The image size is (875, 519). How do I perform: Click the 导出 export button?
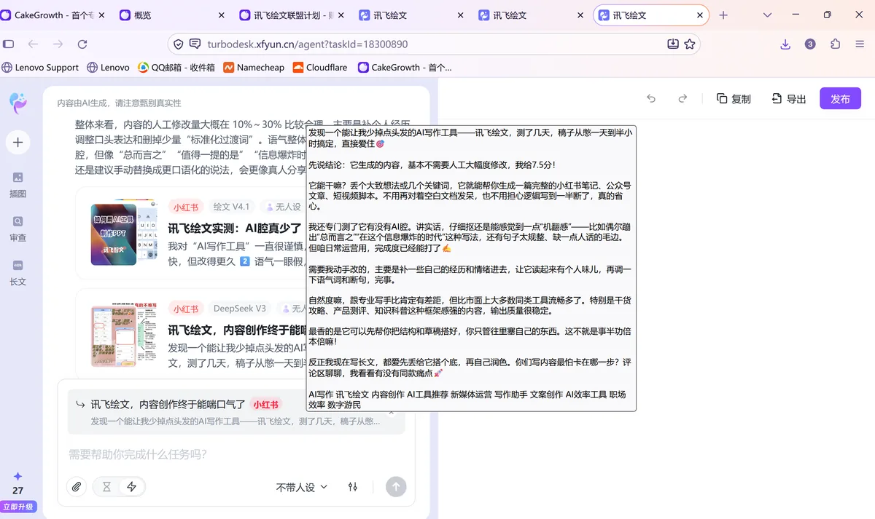pos(789,98)
